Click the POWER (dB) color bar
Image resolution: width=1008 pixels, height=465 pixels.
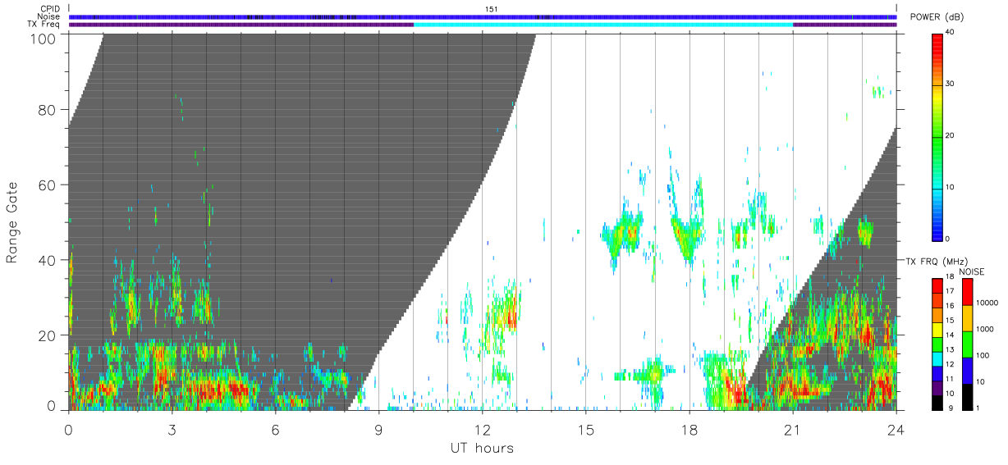pos(937,136)
